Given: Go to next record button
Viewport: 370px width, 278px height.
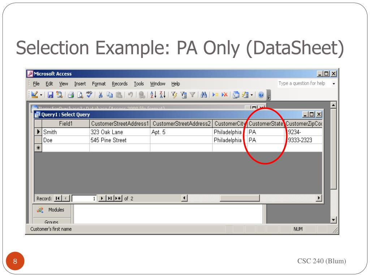Looking at the screenshot, I should point(102,198).
